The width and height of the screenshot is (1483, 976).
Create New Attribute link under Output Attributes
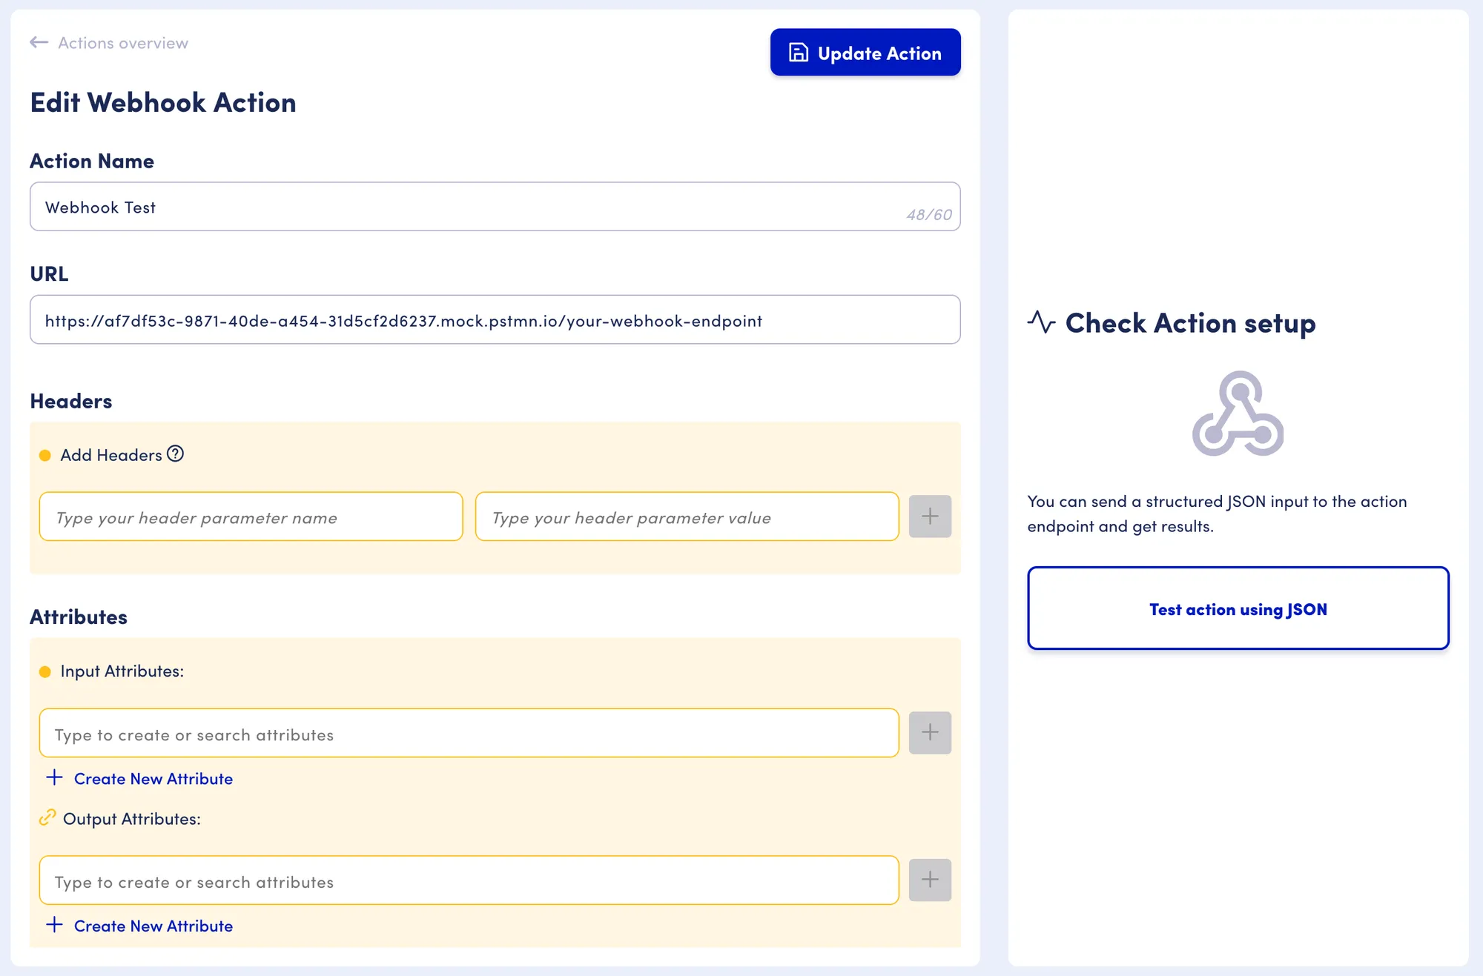(153, 926)
